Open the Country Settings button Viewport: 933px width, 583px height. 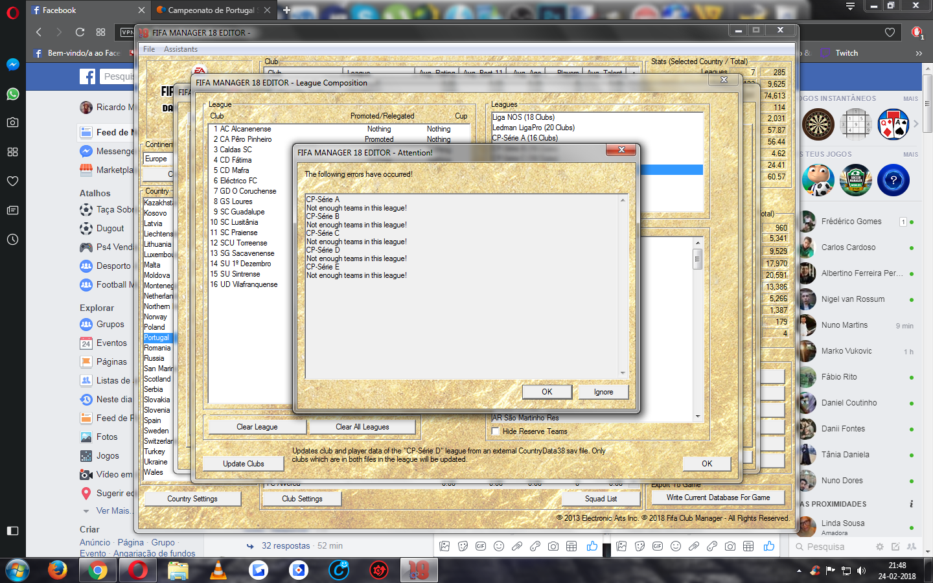point(192,499)
